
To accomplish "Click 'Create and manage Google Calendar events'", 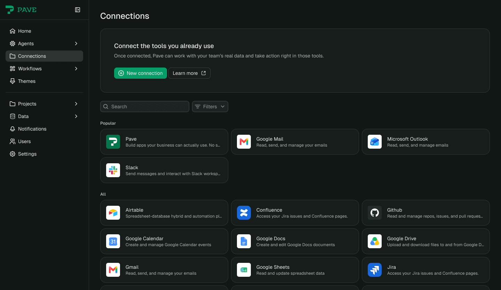I will point(168,245).
